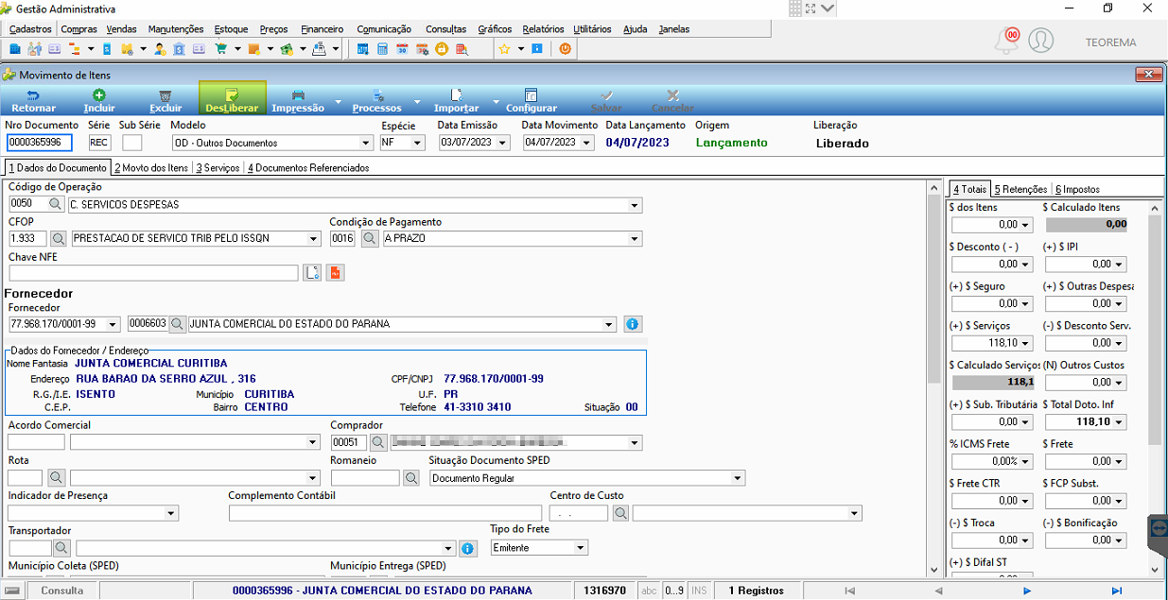
Task: Click the favorites star icon
Action: click(x=504, y=48)
